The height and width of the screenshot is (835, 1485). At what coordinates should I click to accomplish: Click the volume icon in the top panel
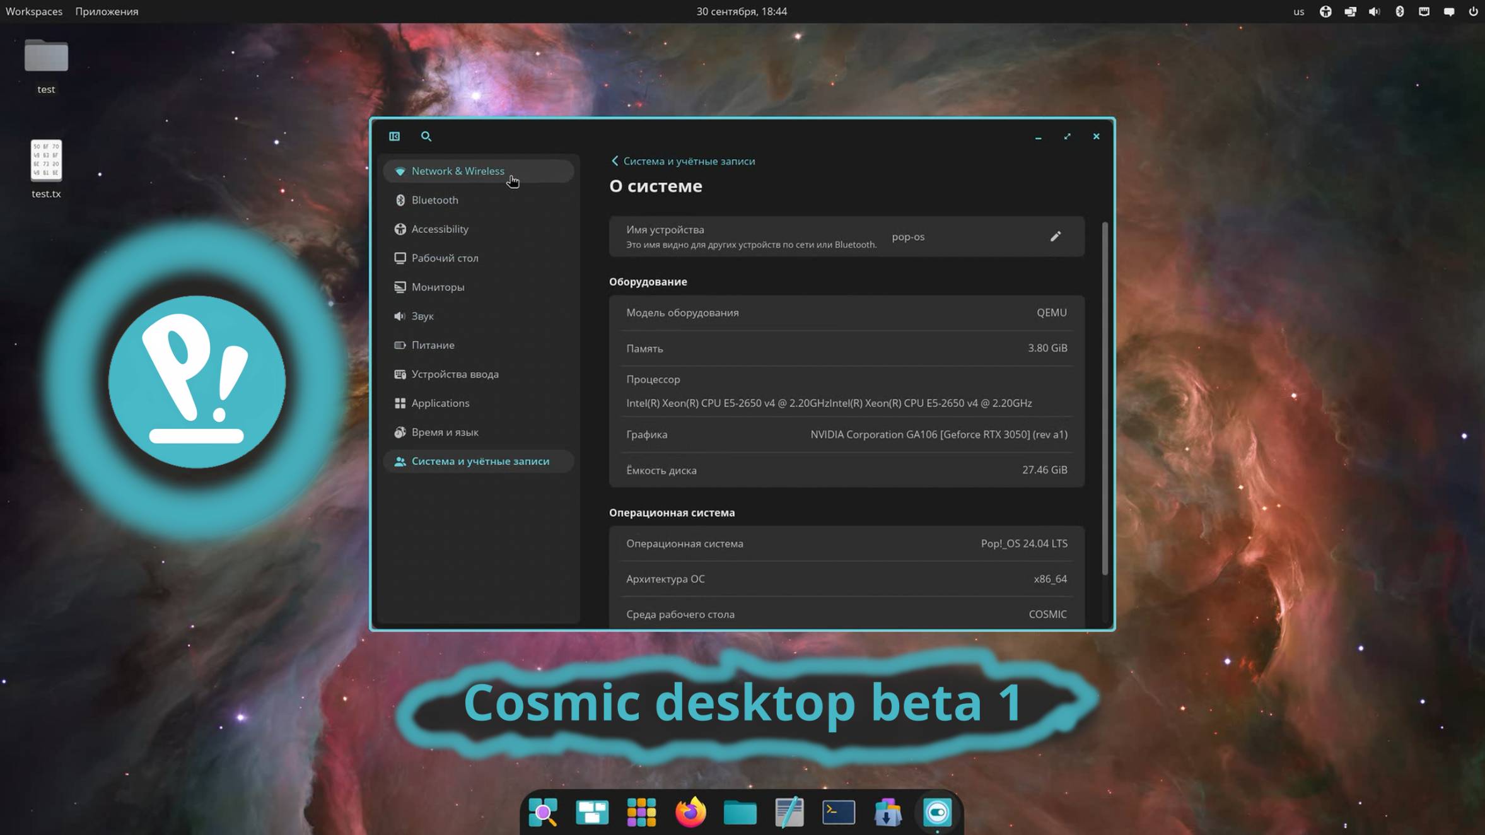click(1375, 11)
